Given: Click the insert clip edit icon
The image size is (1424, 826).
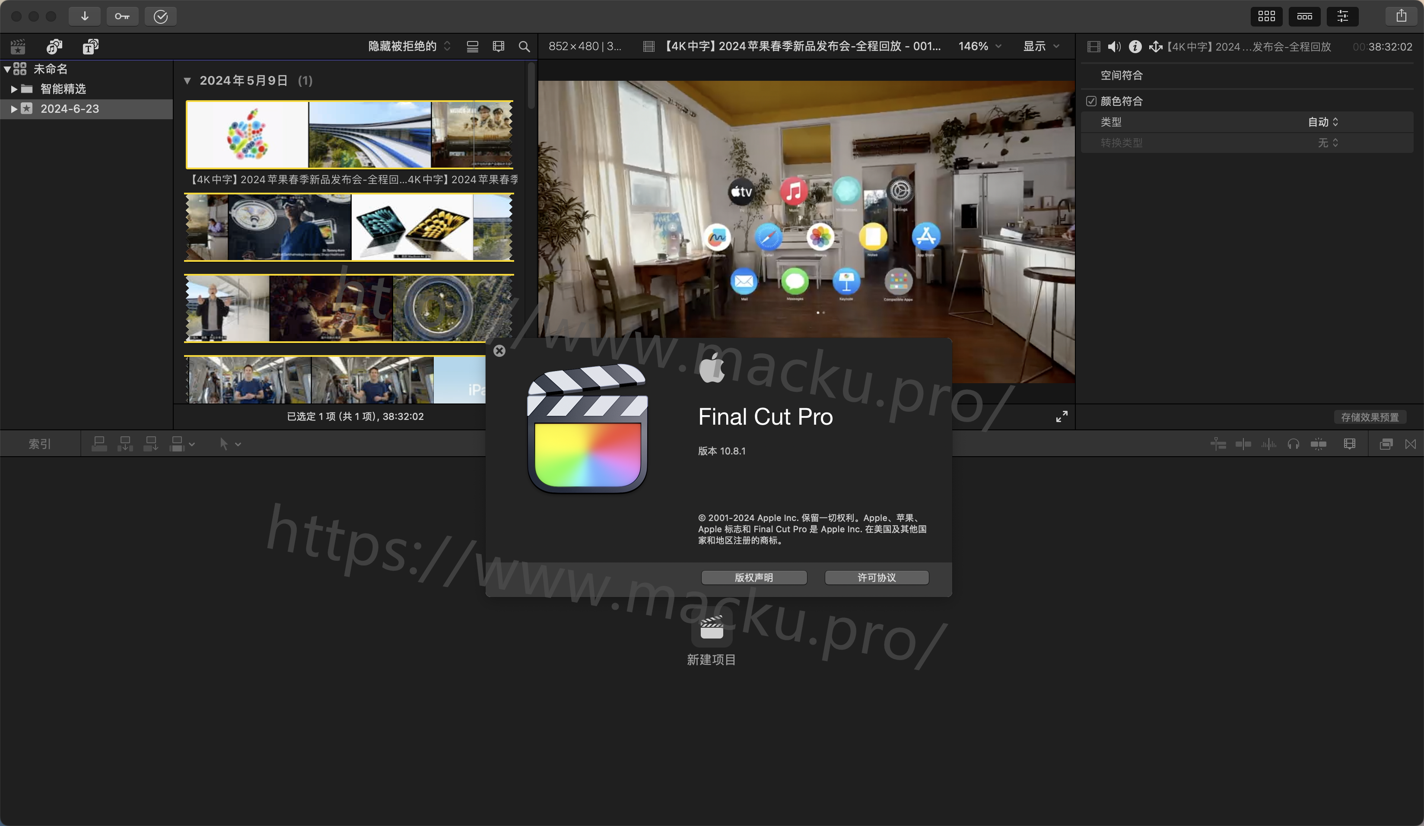Looking at the screenshot, I should 125,444.
